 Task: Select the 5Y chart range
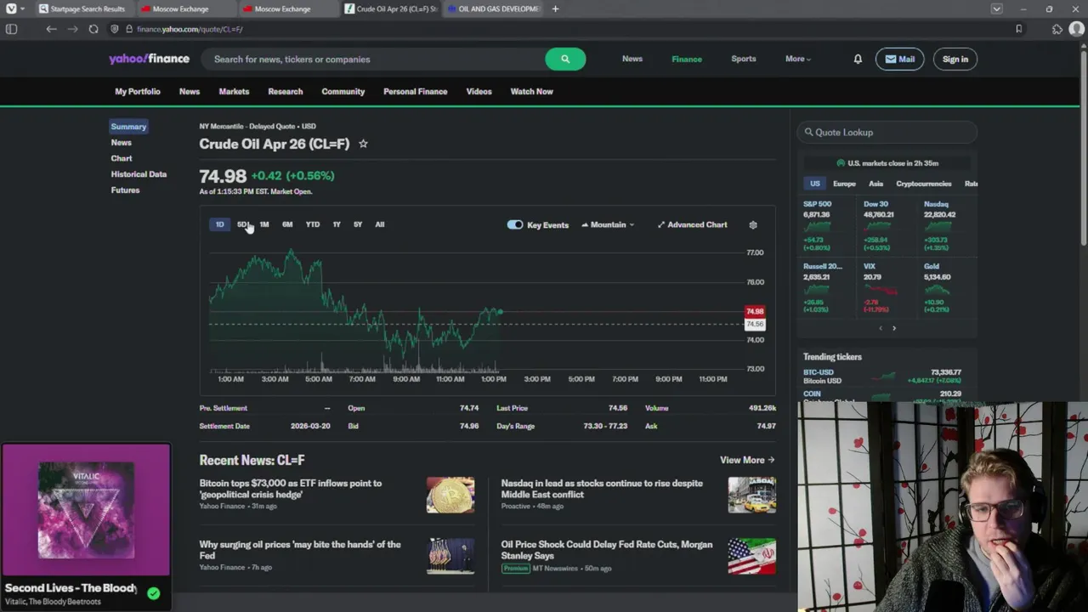(358, 224)
